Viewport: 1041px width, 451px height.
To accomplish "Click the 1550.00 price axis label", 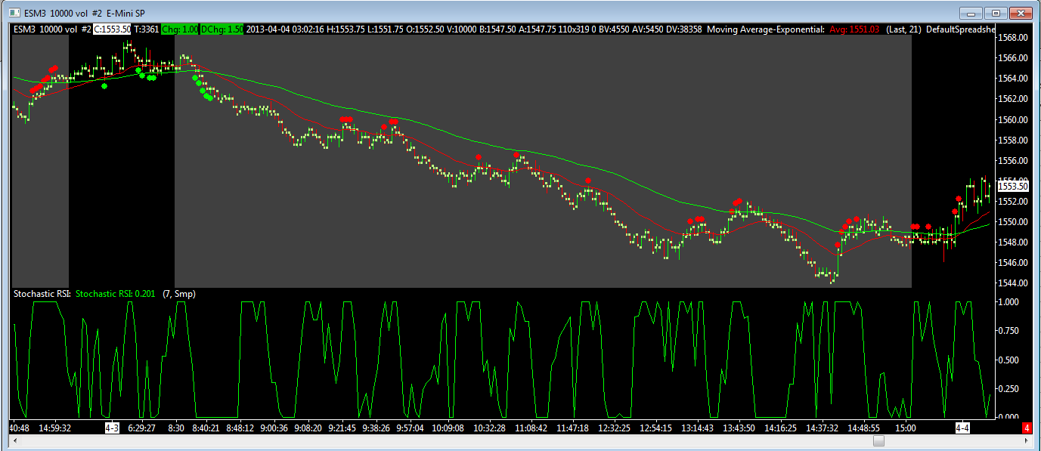I will (x=1012, y=222).
